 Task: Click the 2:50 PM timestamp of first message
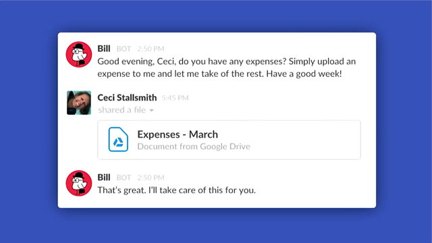coord(151,49)
